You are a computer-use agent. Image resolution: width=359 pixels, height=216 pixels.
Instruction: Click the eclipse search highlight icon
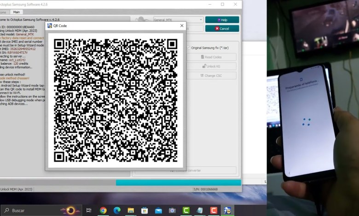71,210
